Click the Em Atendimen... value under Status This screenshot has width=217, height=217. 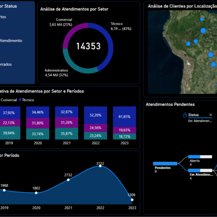click(x=200, y=121)
